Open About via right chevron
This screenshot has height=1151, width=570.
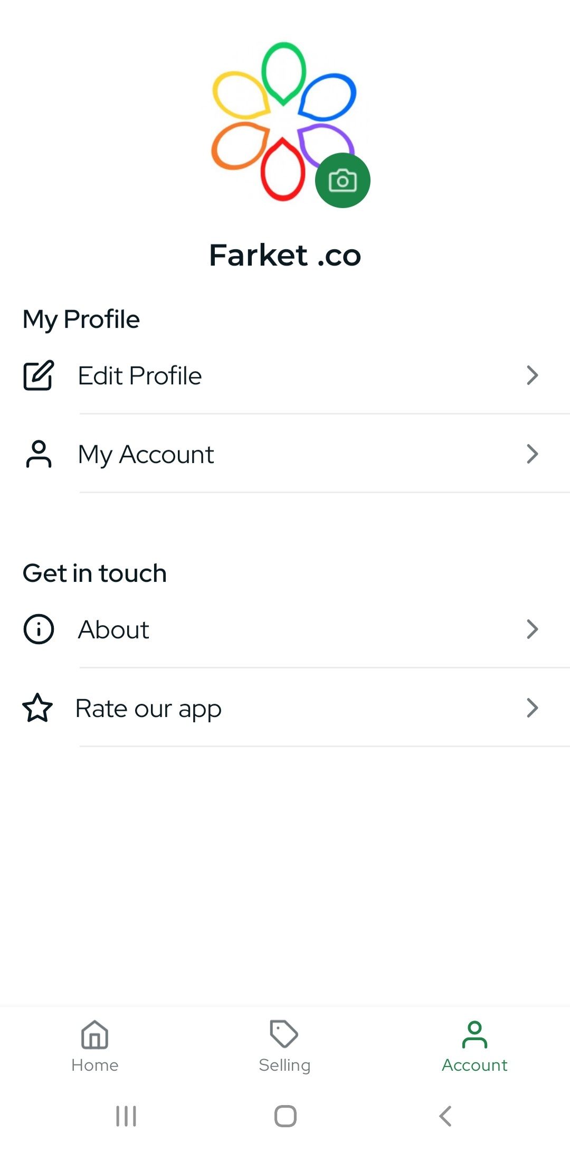[x=533, y=629]
